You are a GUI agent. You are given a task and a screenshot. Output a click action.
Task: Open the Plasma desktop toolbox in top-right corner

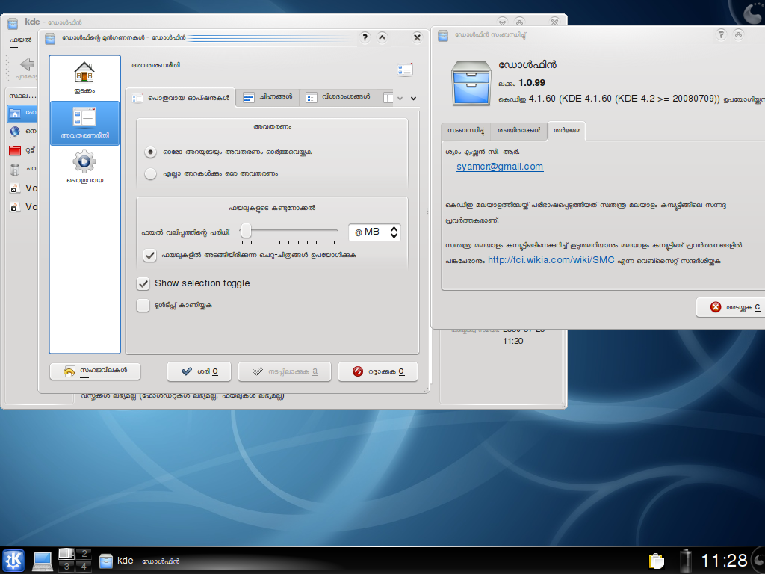click(752, 12)
